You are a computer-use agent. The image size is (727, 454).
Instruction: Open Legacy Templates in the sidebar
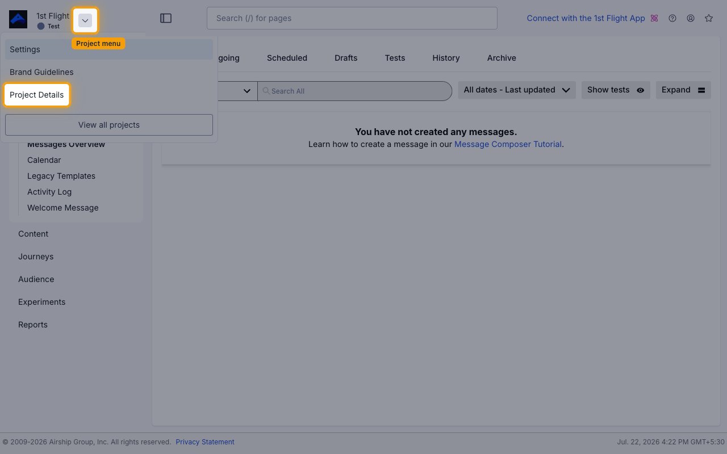tap(61, 176)
